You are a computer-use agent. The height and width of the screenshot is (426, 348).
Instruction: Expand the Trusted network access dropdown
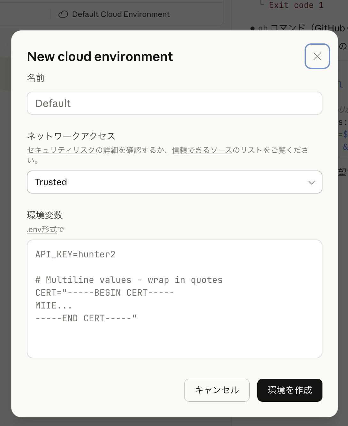pos(175,182)
